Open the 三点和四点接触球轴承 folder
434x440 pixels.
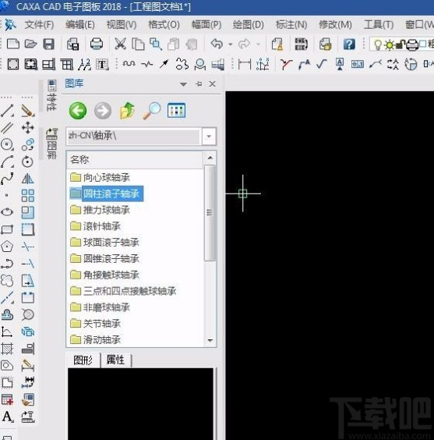click(123, 291)
